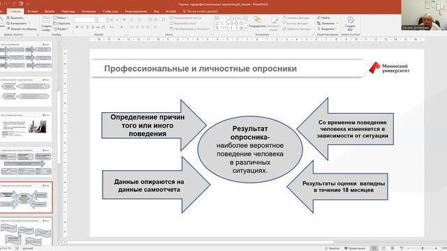Screen dimensions: 447x251
Task: Toggle bold formatting (Ж)
Action: coord(77,27)
